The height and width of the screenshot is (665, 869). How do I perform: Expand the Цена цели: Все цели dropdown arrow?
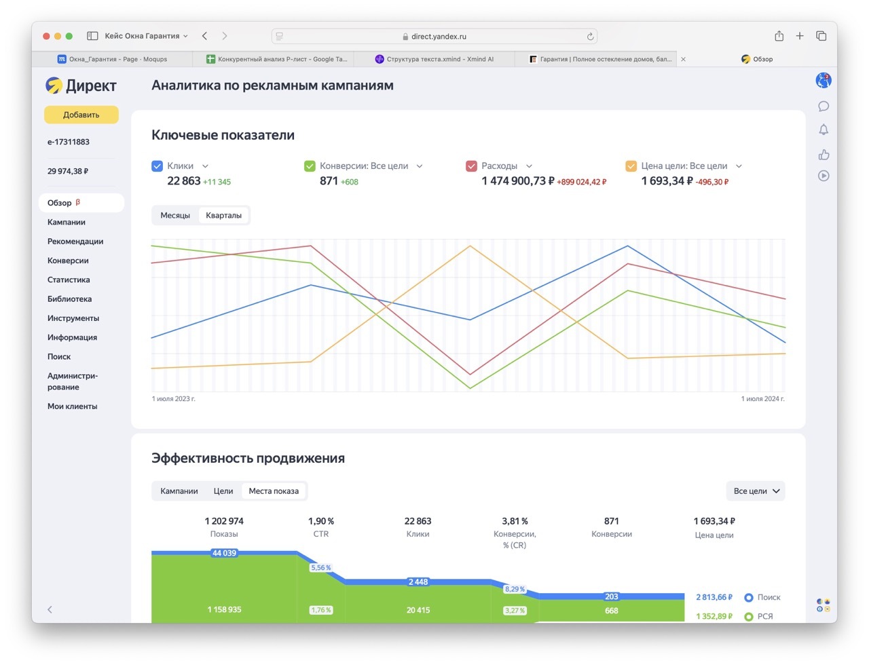coord(739,166)
